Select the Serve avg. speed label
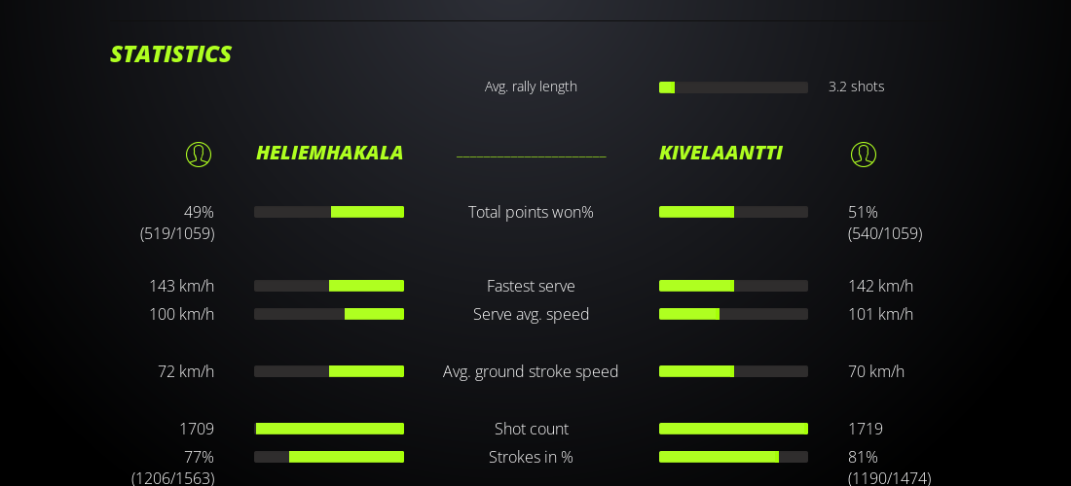Screen dimensions: 1071x486 coord(531,314)
